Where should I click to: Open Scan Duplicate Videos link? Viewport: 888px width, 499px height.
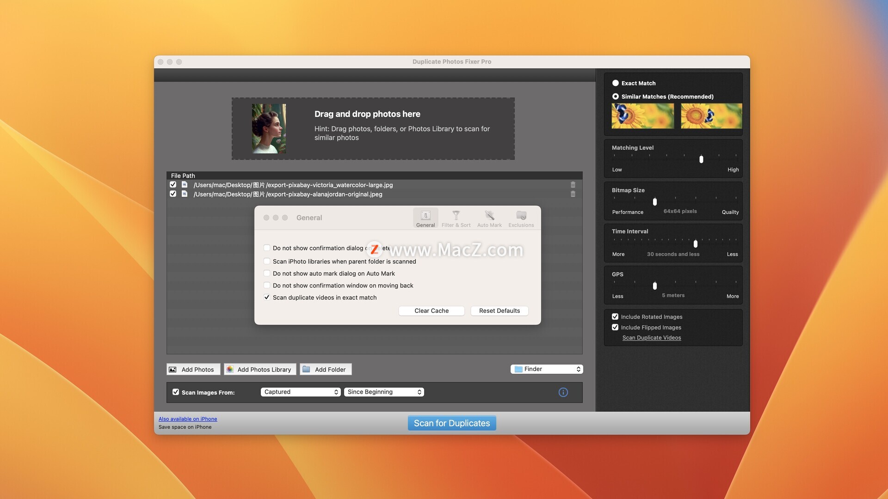(652, 338)
